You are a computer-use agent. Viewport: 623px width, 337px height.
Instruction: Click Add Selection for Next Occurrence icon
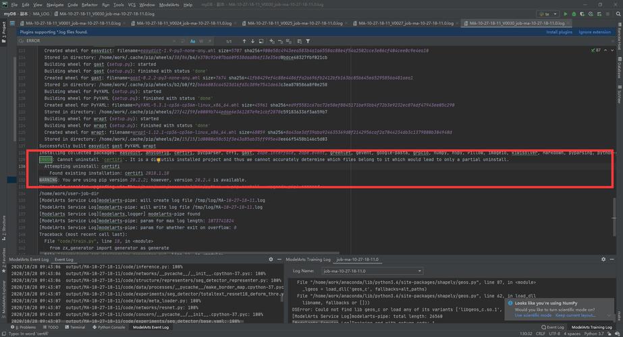272,41
